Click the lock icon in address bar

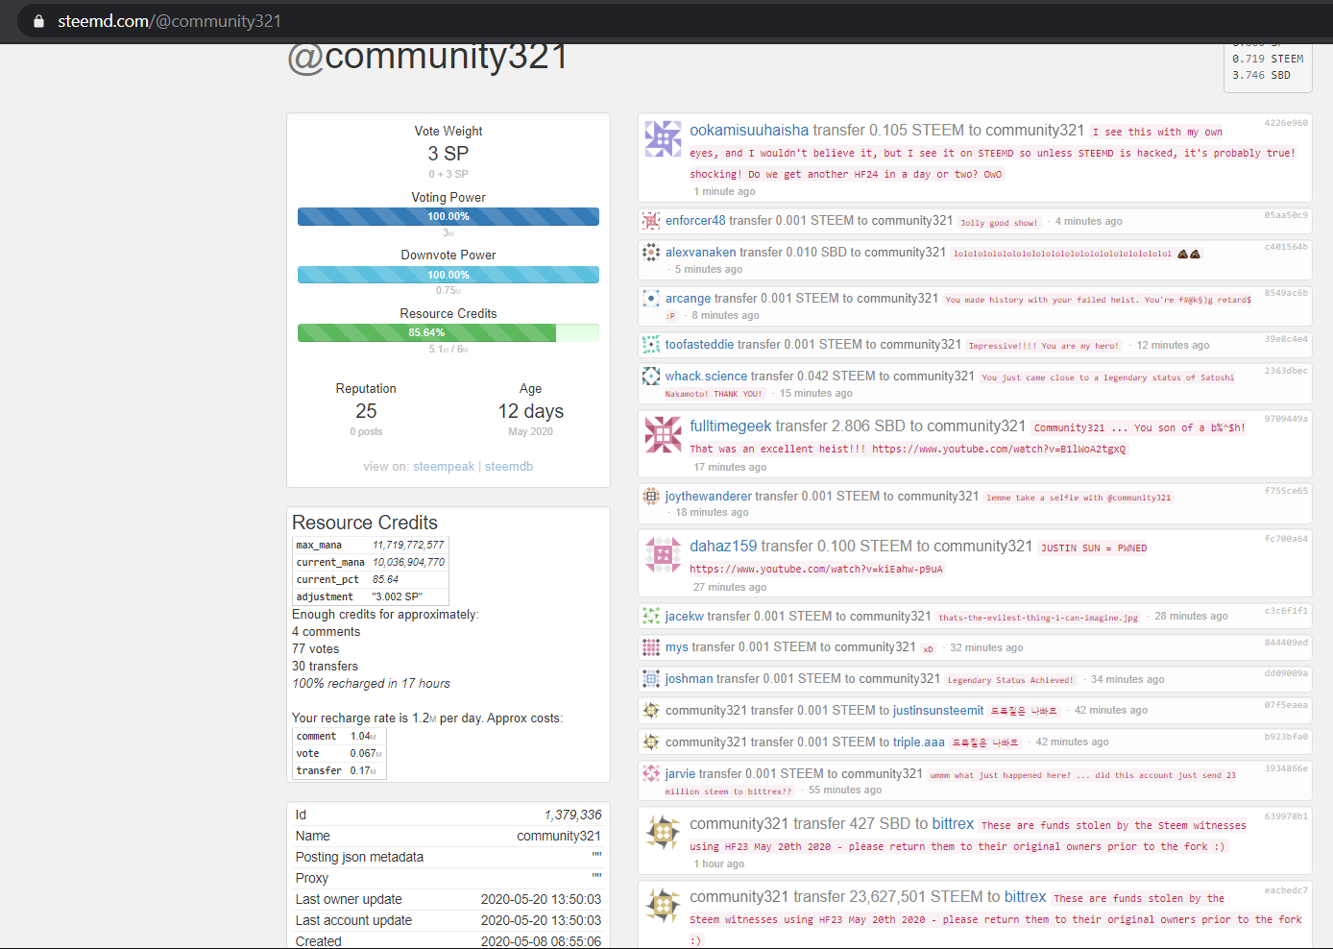(x=38, y=21)
